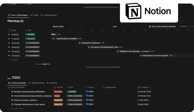This screenshot has height=112, width=194.
Task: Click Terminé status in questionnaire task row
Action: coord(72,92)
